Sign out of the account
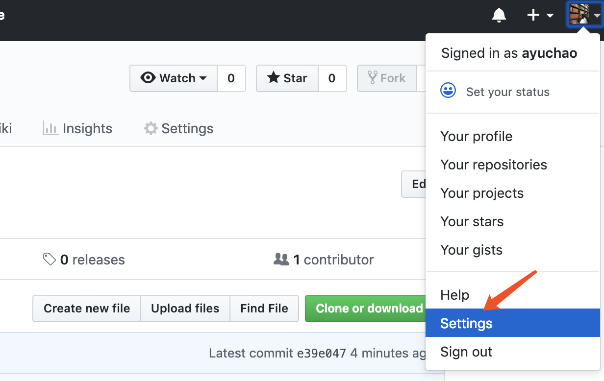The width and height of the screenshot is (604, 381). coord(466,352)
